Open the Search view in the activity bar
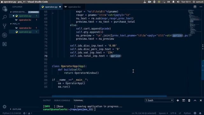 click(4, 17)
